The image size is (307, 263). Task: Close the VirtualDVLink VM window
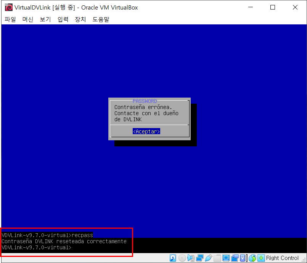295,7
